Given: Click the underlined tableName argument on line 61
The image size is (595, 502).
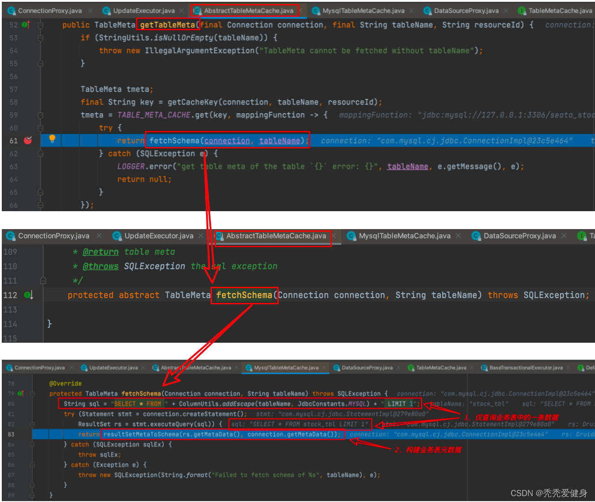Looking at the screenshot, I should pos(280,141).
